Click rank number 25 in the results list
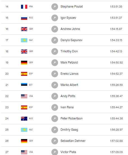Viewport: 128px width, 155px height. (7, 130)
